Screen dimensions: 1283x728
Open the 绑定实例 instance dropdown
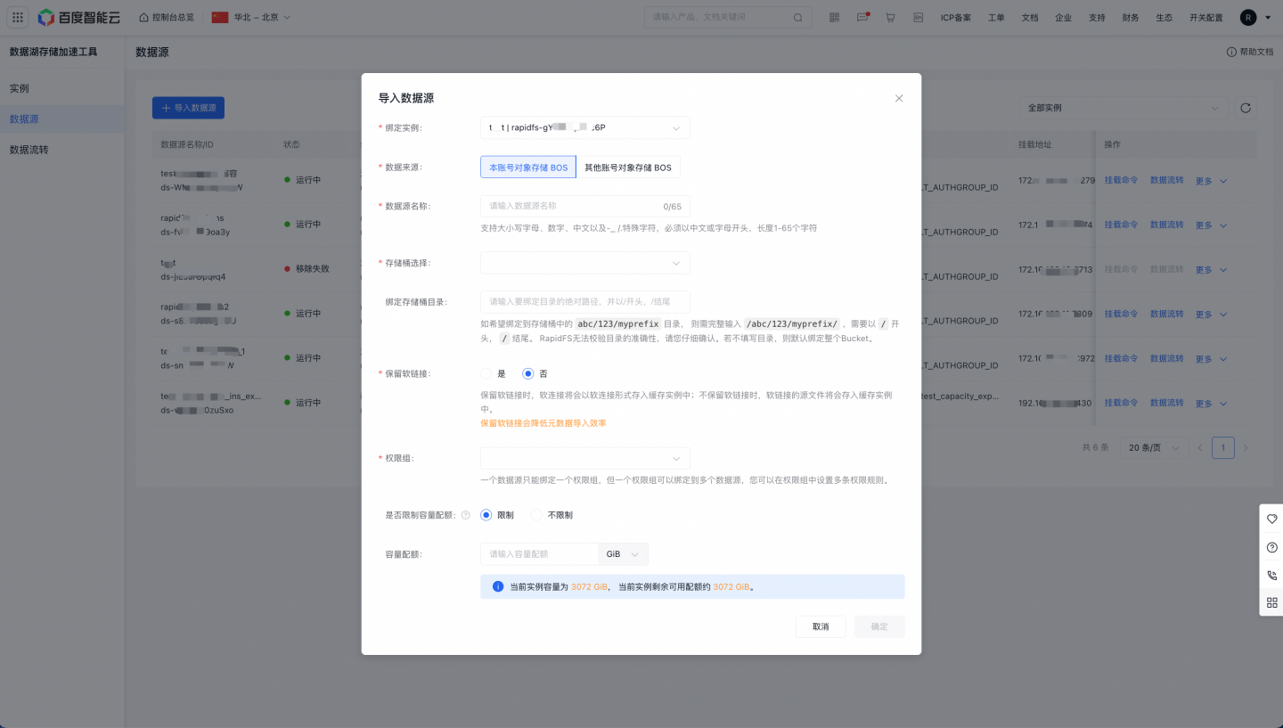point(584,128)
